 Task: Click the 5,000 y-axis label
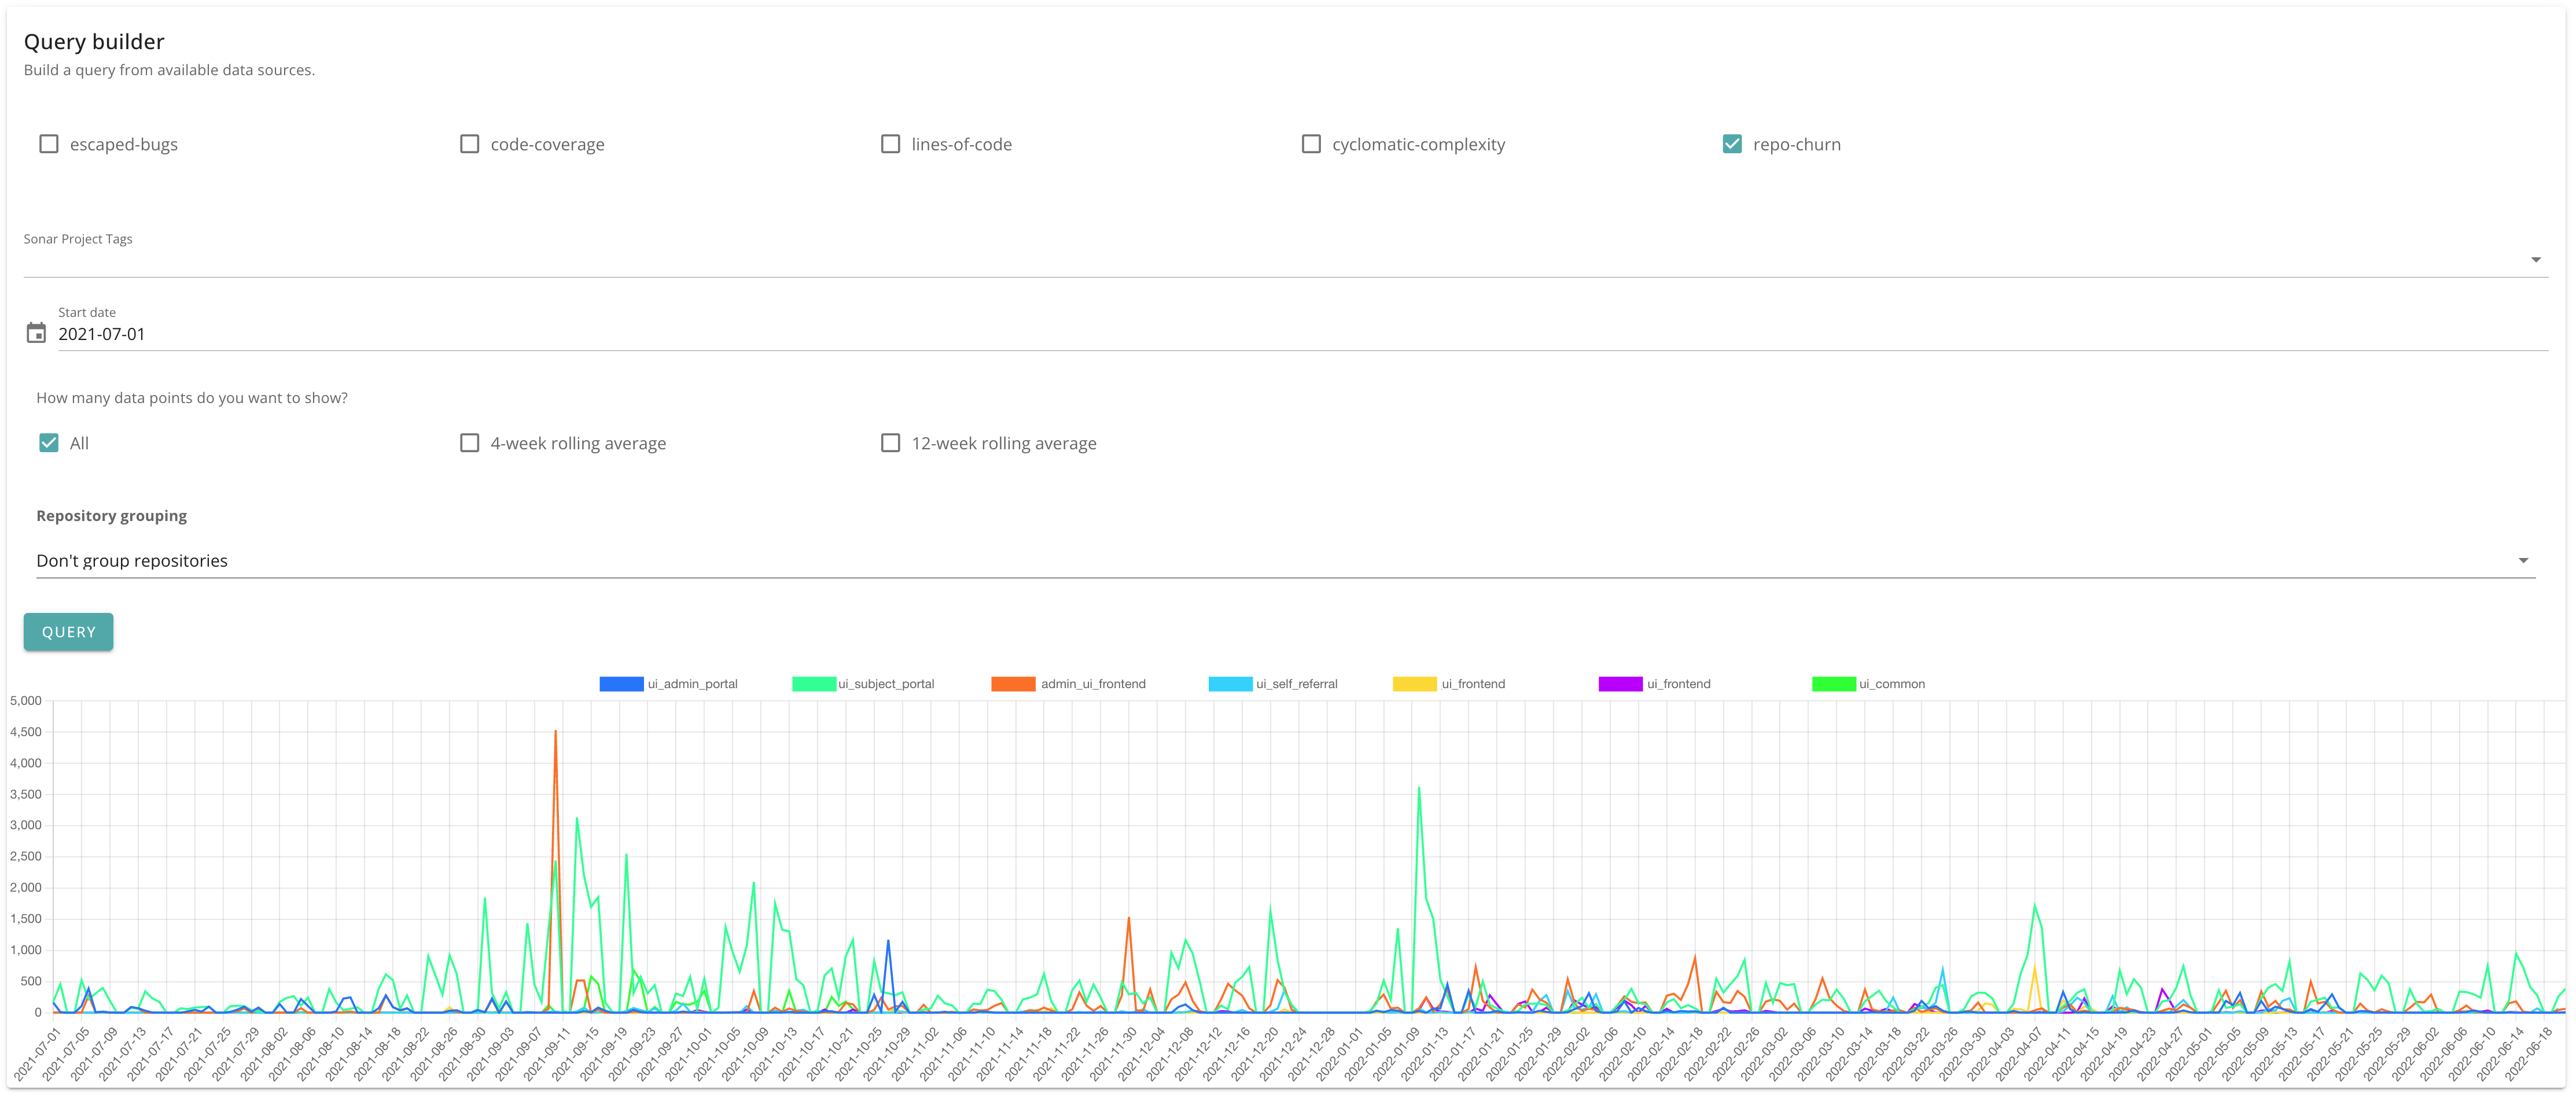click(26, 700)
